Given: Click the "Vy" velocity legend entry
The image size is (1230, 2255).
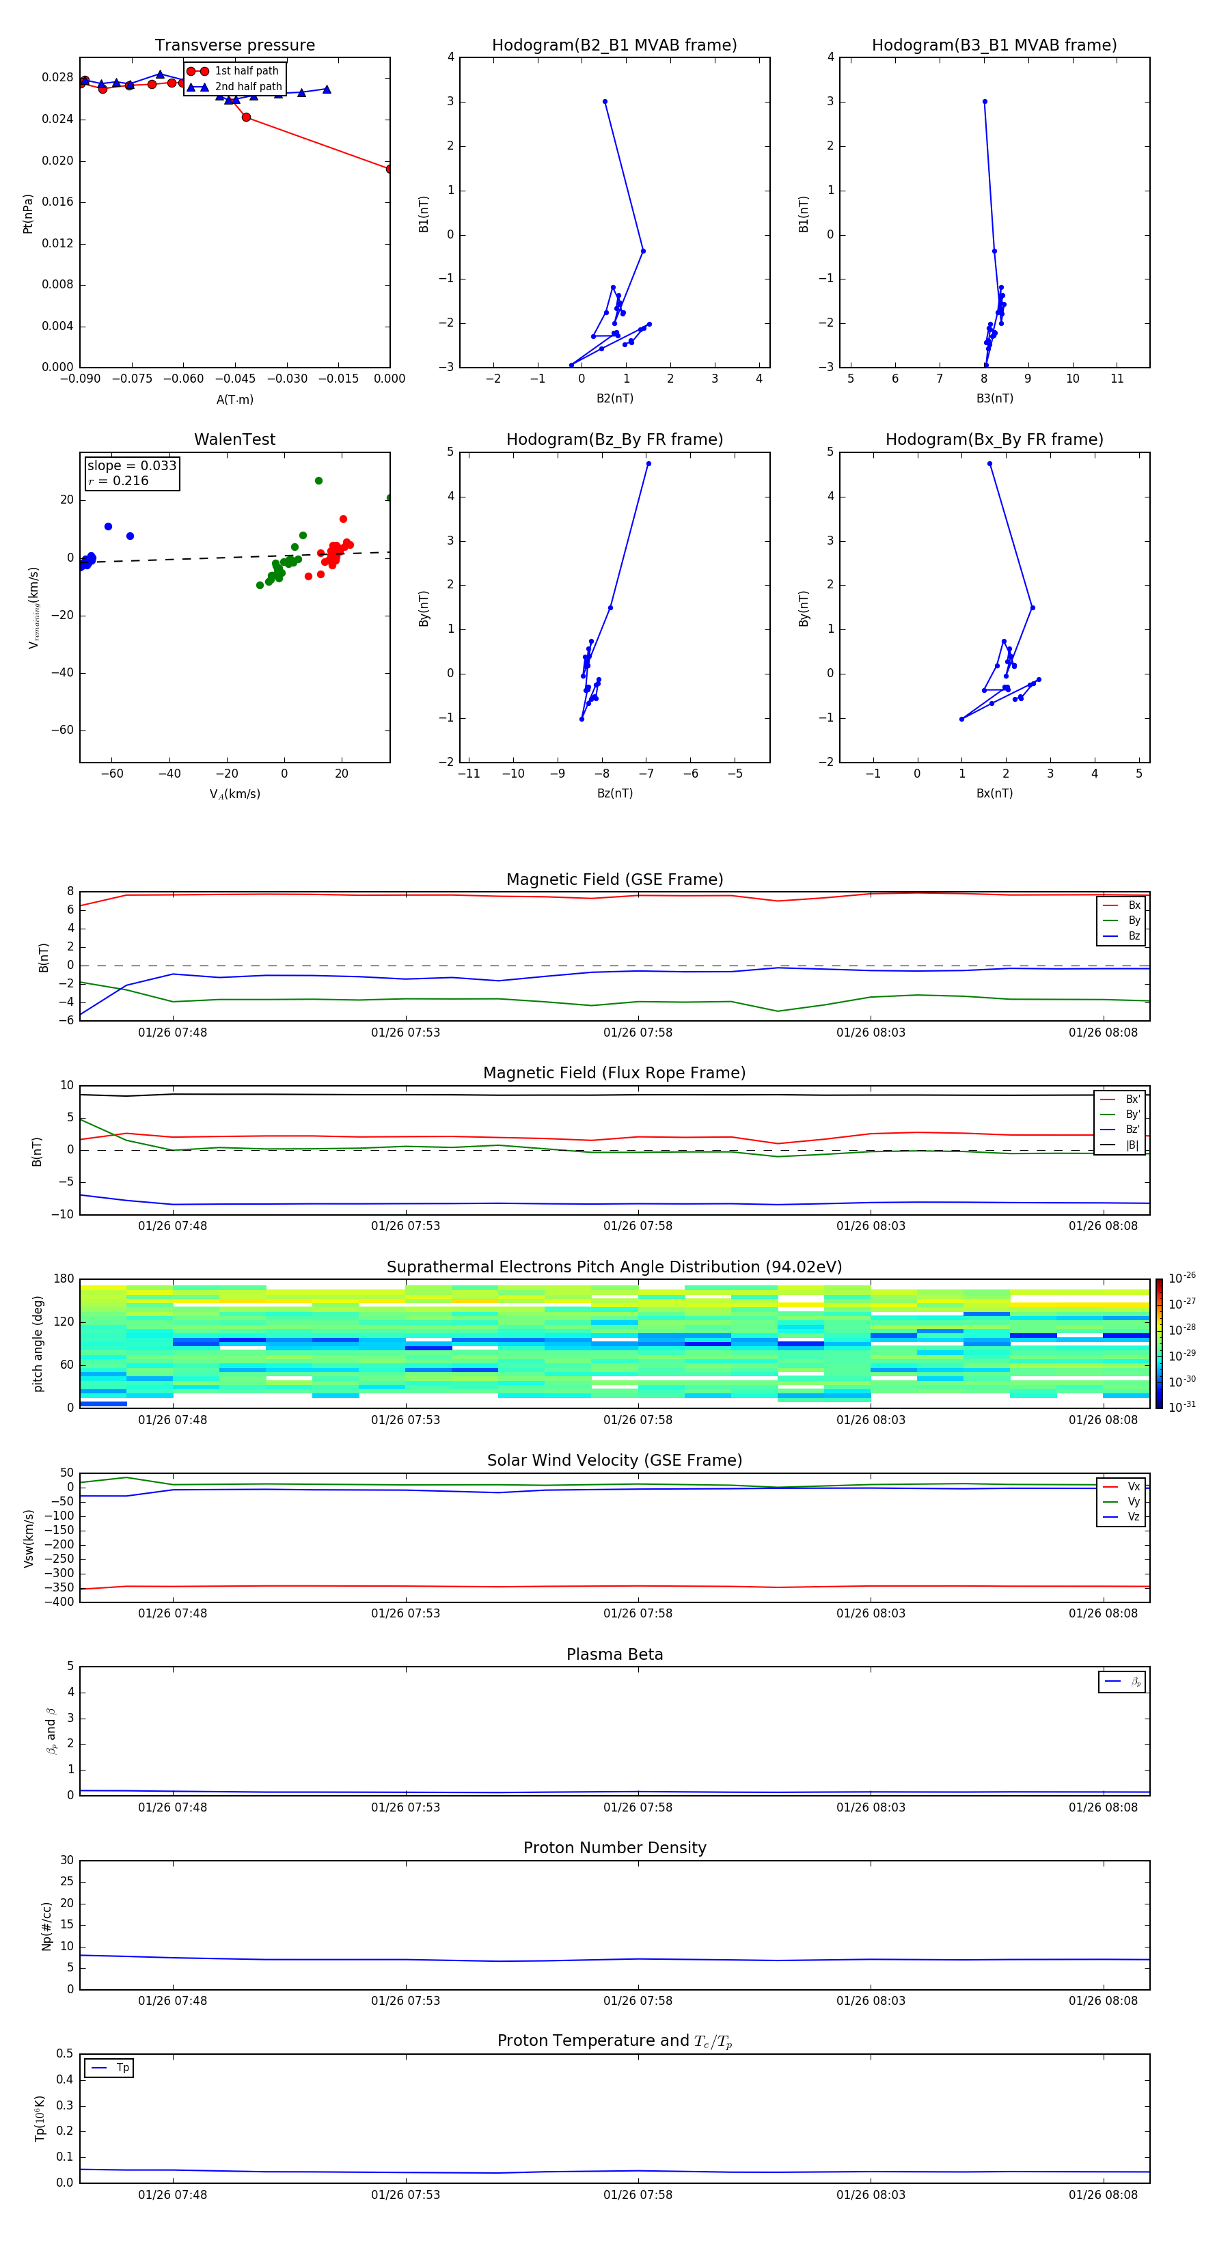Looking at the screenshot, I should [1122, 1502].
